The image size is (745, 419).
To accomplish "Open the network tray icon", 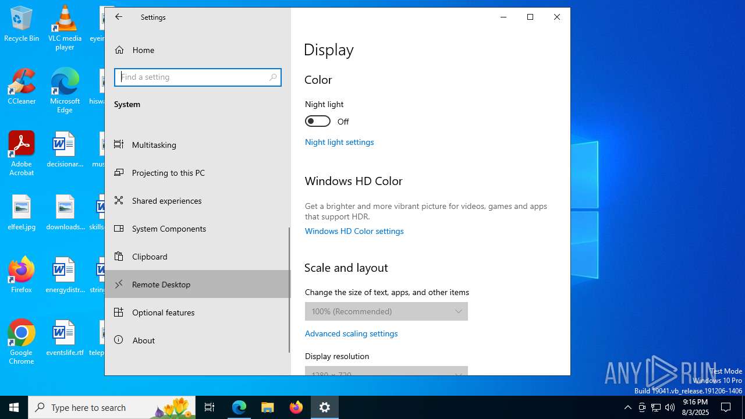I will pos(656,407).
